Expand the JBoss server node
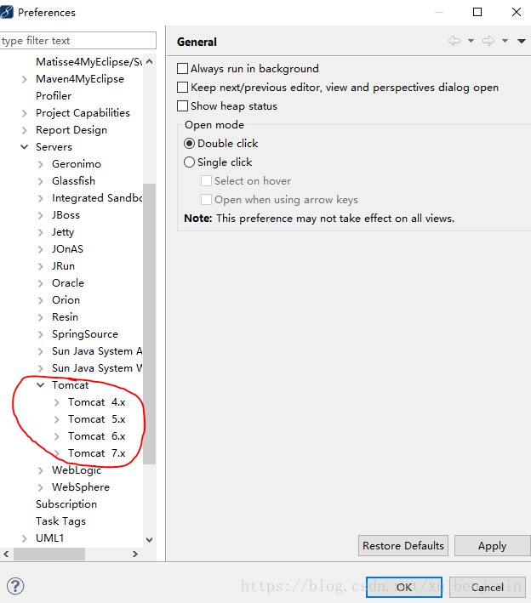 pyautogui.click(x=40, y=215)
